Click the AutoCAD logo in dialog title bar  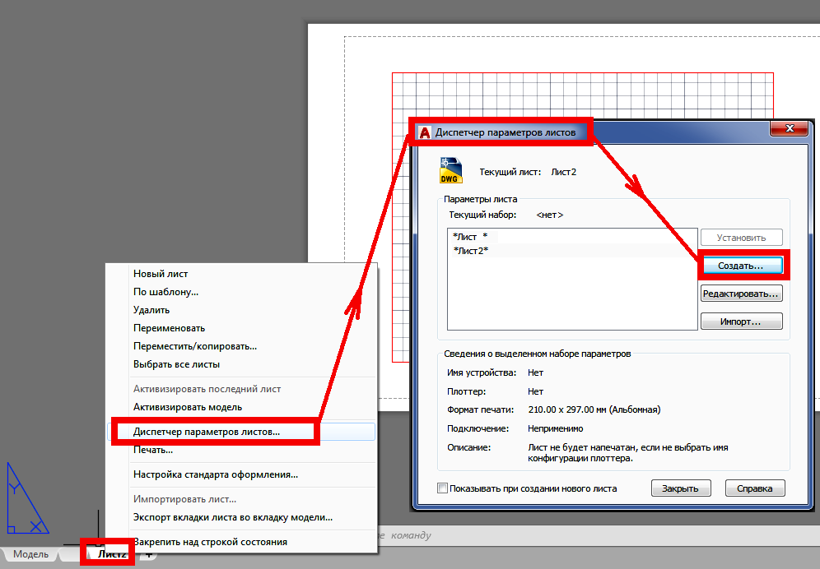(x=425, y=132)
